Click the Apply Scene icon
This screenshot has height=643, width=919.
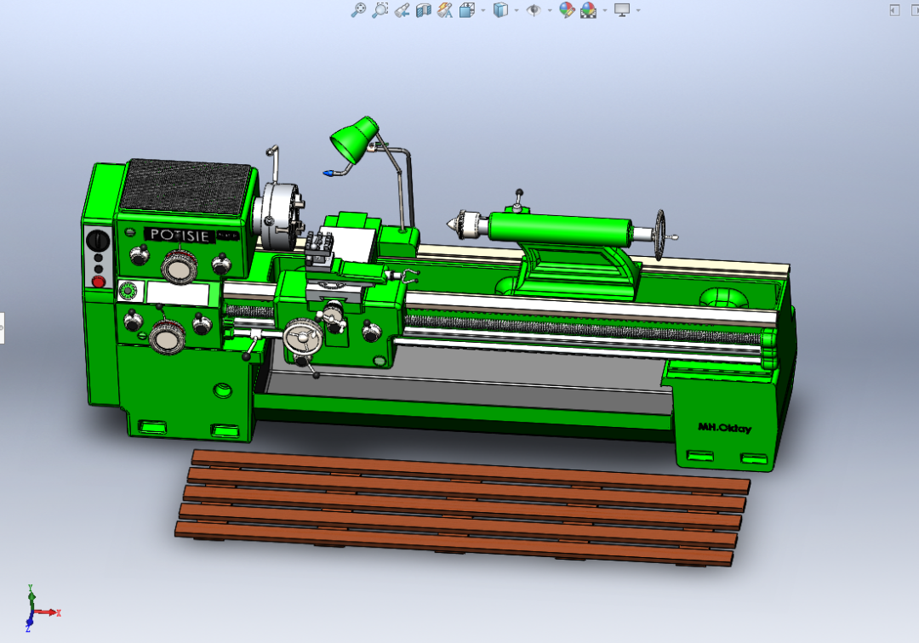(x=589, y=10)
